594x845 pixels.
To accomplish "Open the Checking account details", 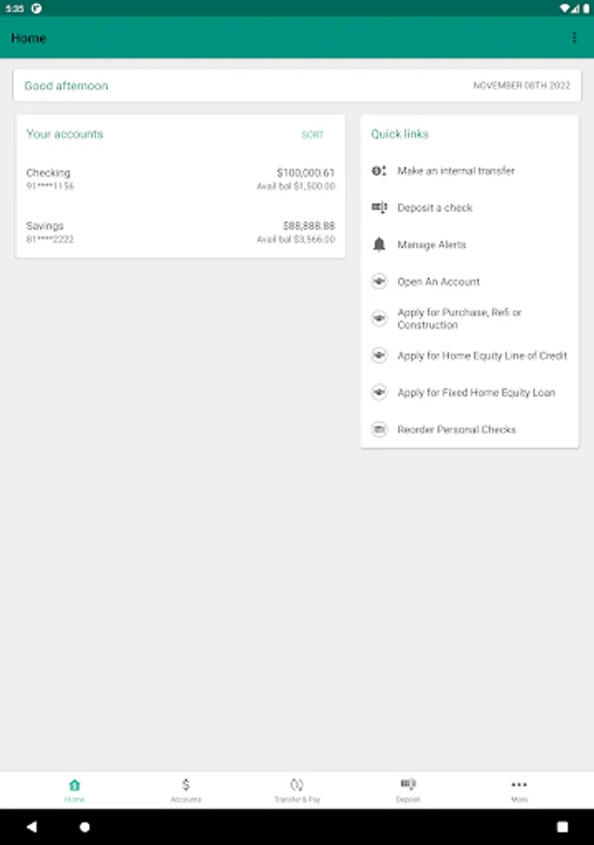I will pyautogui.click(x=180, y=179).
